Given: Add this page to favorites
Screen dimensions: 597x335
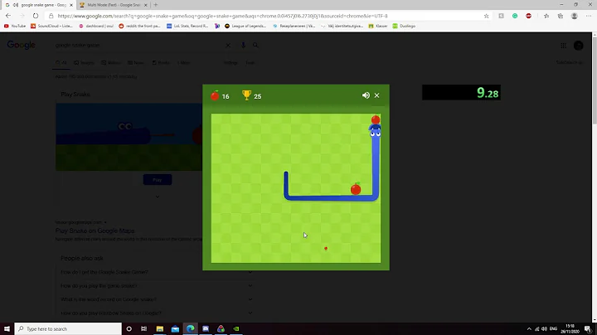Looking at the screenshot, I should click(486, 16).
